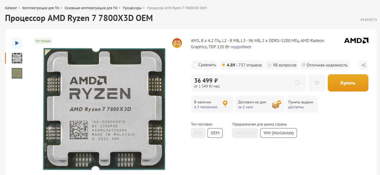Select OEM delivery type
380x175 pixels.
[x=215, y=133]
